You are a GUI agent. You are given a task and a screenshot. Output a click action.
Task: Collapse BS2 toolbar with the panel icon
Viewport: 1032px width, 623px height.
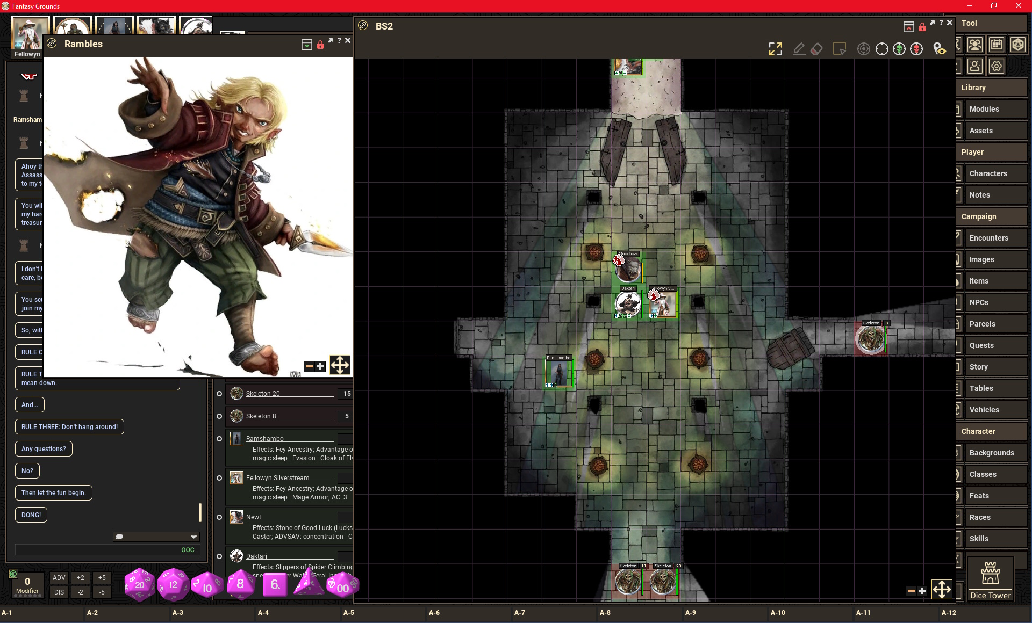(908, 27)
